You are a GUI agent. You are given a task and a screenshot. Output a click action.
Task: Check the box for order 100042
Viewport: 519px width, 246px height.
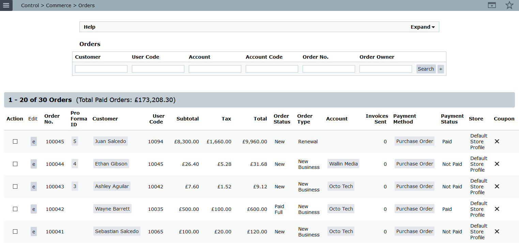15,209
